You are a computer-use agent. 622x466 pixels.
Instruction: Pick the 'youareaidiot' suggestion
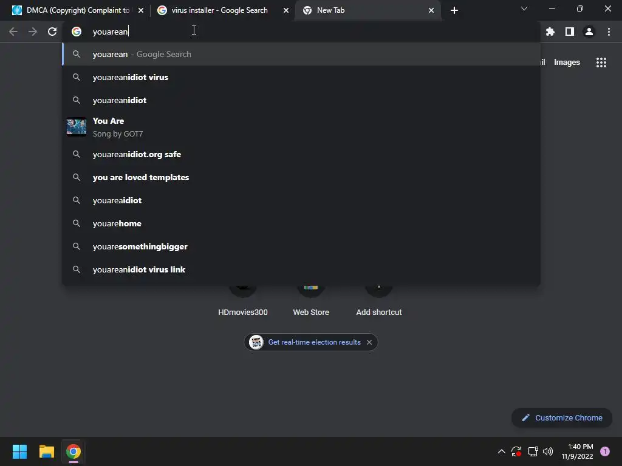click(301, 200)
